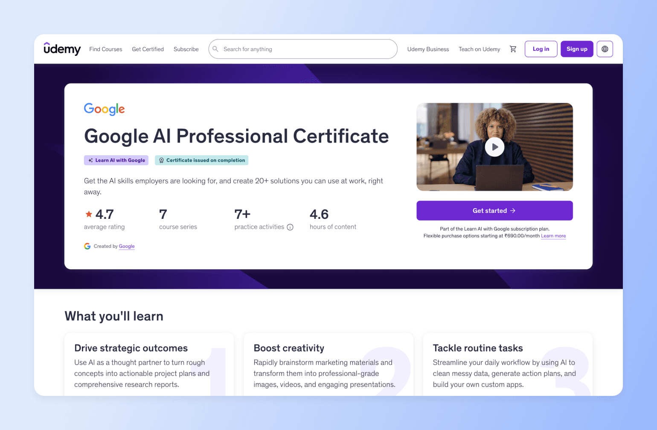Play the course preview video
Viewport: 657px width, 430px height.
[494, 147]
